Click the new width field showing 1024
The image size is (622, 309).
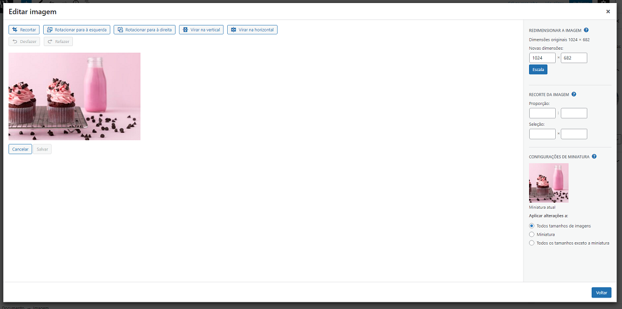coord(542,58)
